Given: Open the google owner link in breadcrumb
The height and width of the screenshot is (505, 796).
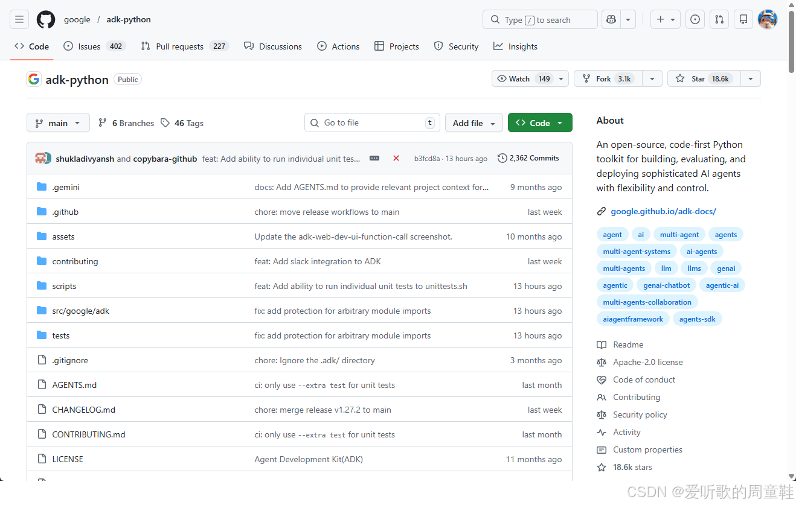Looking at the screenshot, I should click(x=77, y=19).
